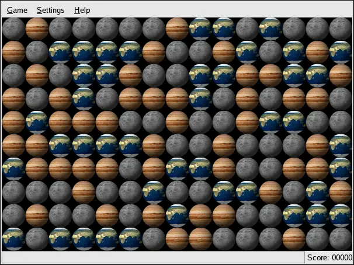
Task: Click the leftmost Jupiter ball in the top row
Action: coord(37,29)
